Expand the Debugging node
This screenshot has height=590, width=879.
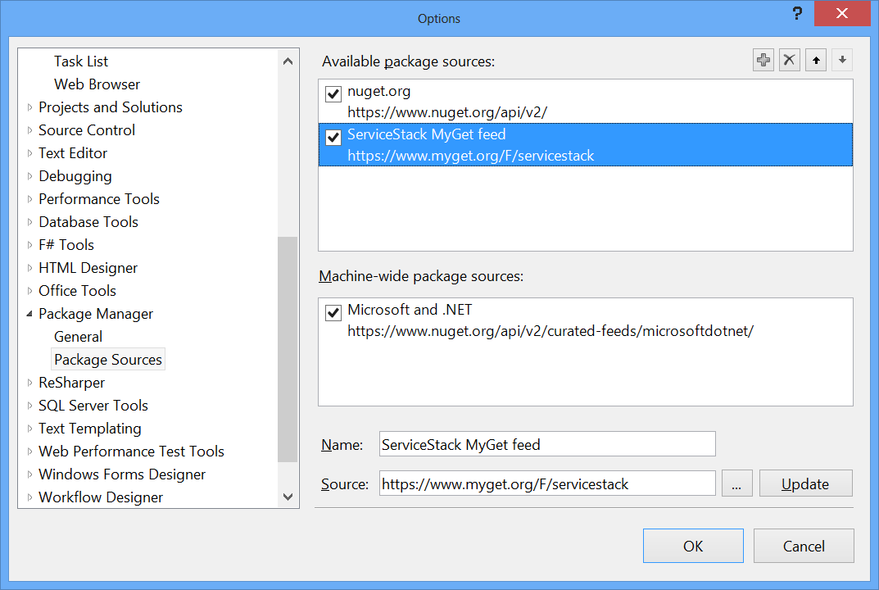click(x=29, y=176)
